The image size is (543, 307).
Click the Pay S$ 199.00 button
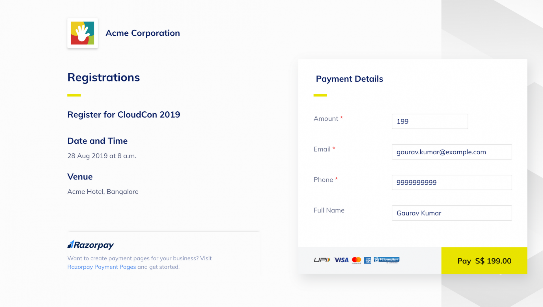484,261
